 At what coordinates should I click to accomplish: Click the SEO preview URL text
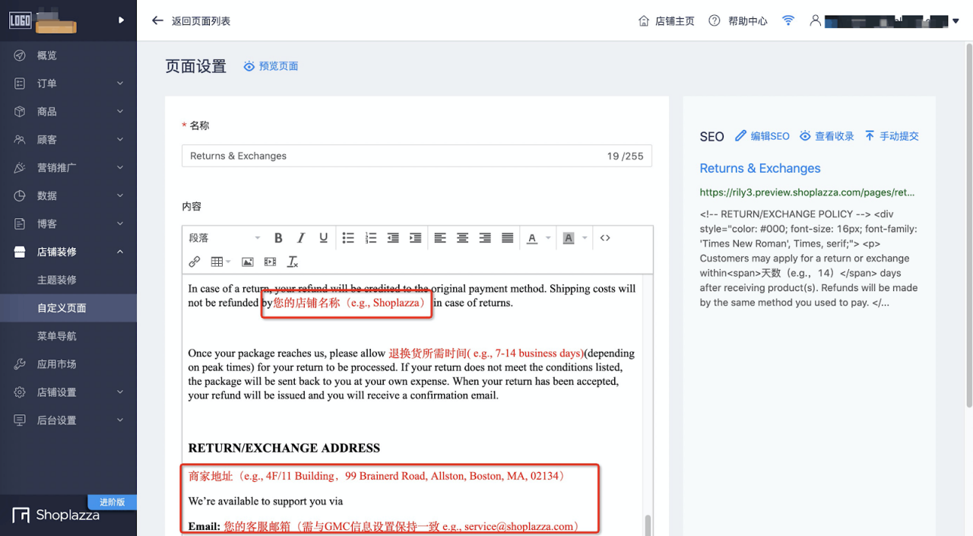point(807,192)
